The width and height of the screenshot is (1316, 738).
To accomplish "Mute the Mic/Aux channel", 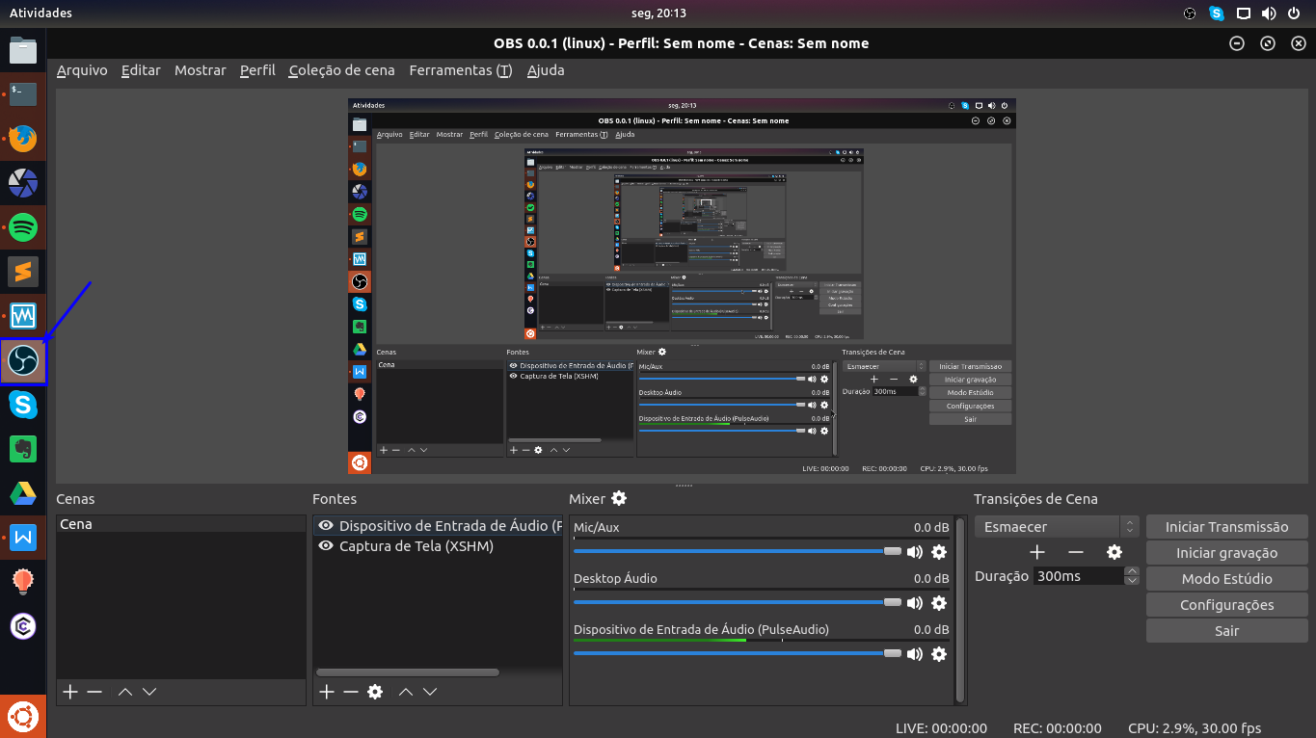I will [914, 552].
